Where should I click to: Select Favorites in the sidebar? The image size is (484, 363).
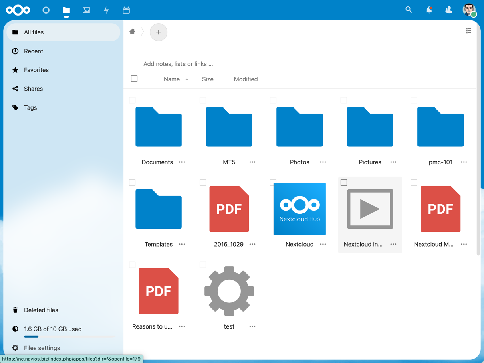click(36, 70)
